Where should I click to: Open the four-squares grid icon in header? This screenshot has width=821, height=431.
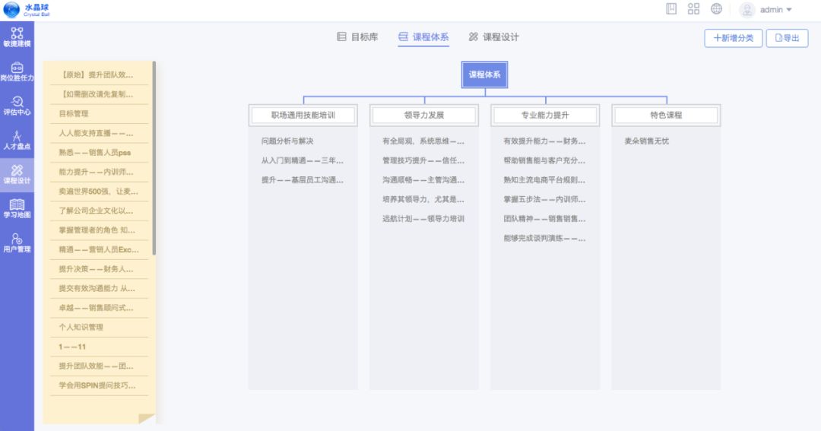click(x=693, y=9)
